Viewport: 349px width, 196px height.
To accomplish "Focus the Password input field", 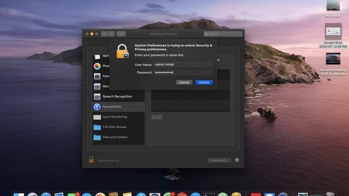I will (x=183, y=72).
